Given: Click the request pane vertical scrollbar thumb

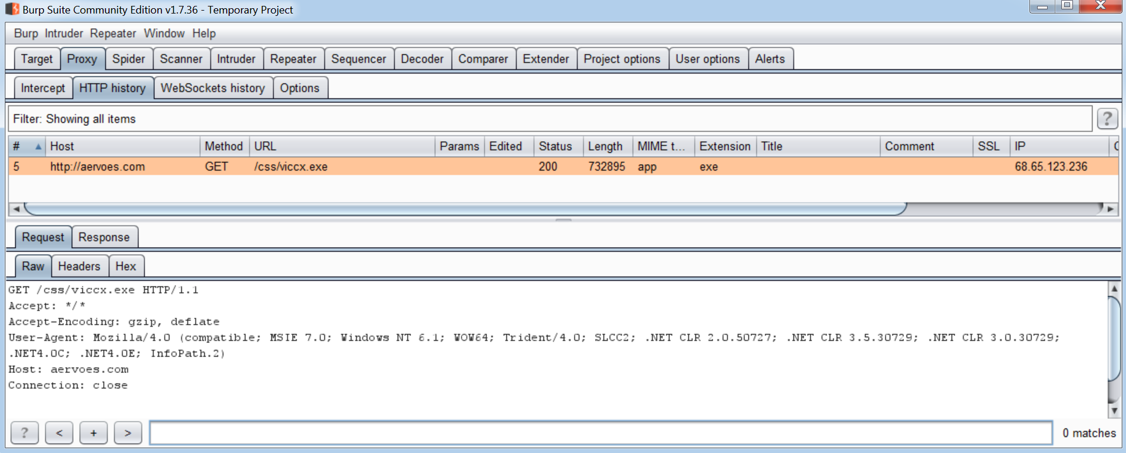Looking at the screenshot, I should pos(1114,338).
